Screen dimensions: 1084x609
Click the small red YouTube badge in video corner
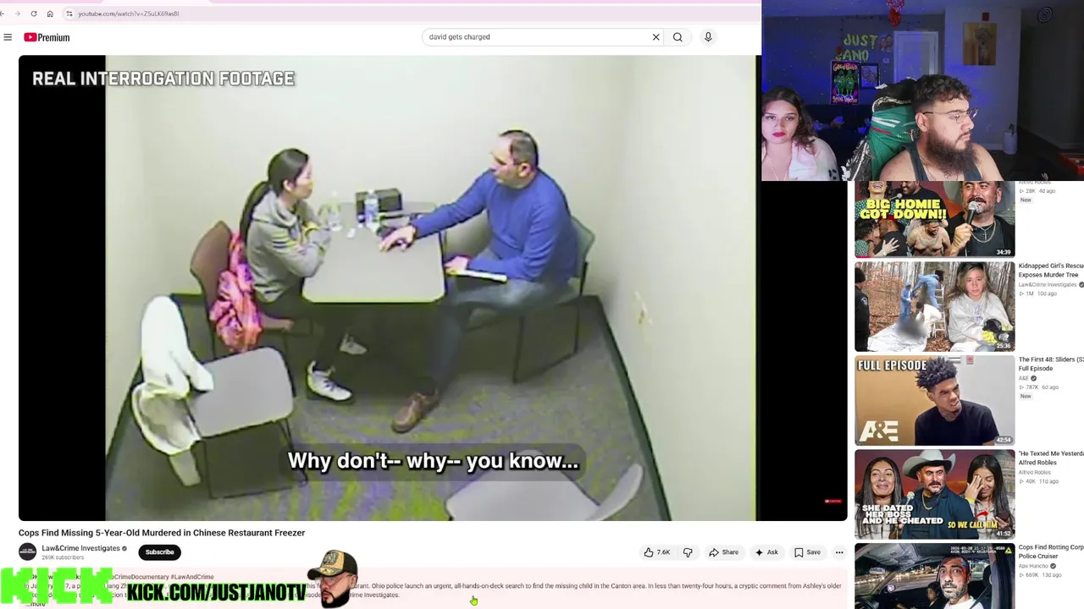(833, 502)
